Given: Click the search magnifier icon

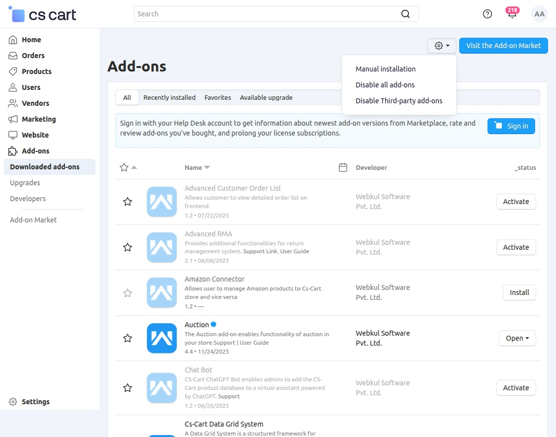Looking at the screenshot, I should pos(406,14).
